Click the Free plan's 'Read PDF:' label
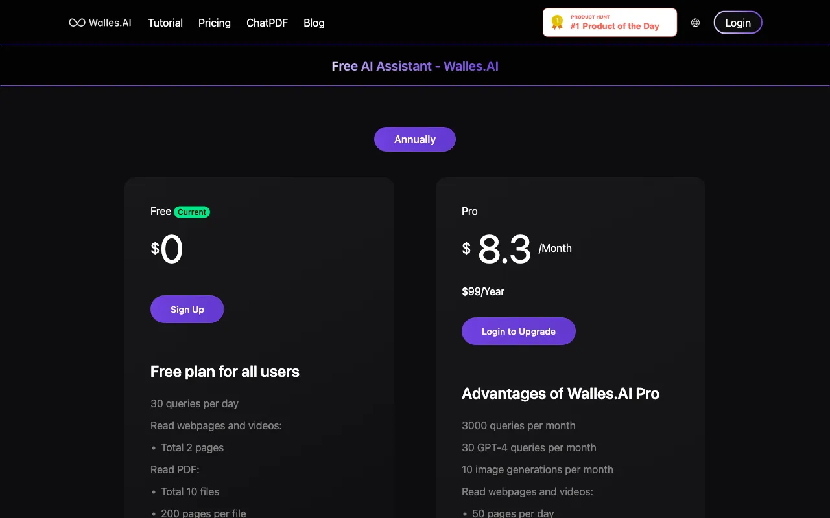The width and height of the screenshot is (830, 518). click(x=175, y=469)
